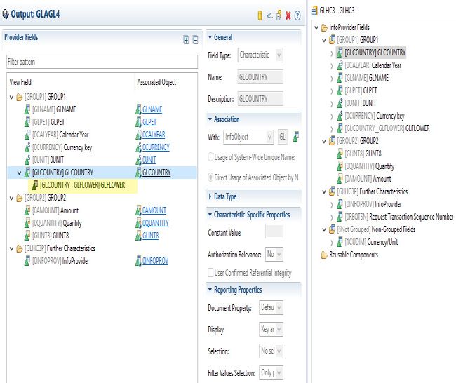
Task: Click the GLHC3 provider icon in right panel title
Action: pyautogui.click(x=314, y=11)
